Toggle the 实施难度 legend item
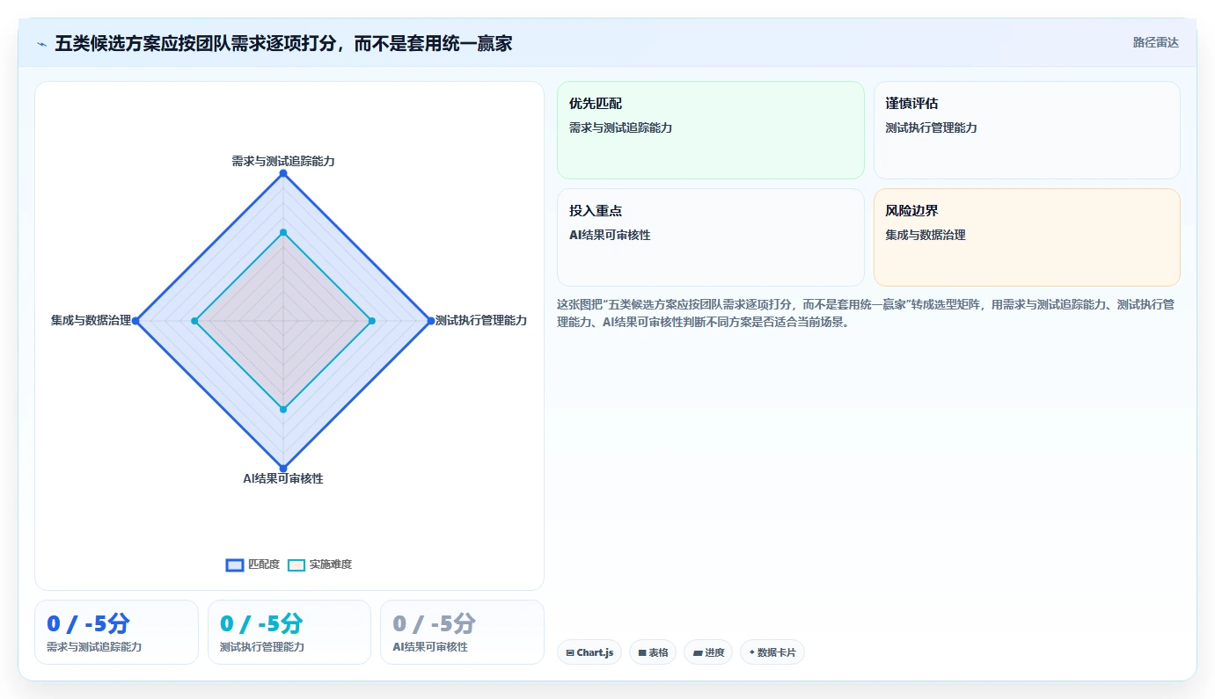The width and height of the screenshot is (1215, 699). [320, 564]
